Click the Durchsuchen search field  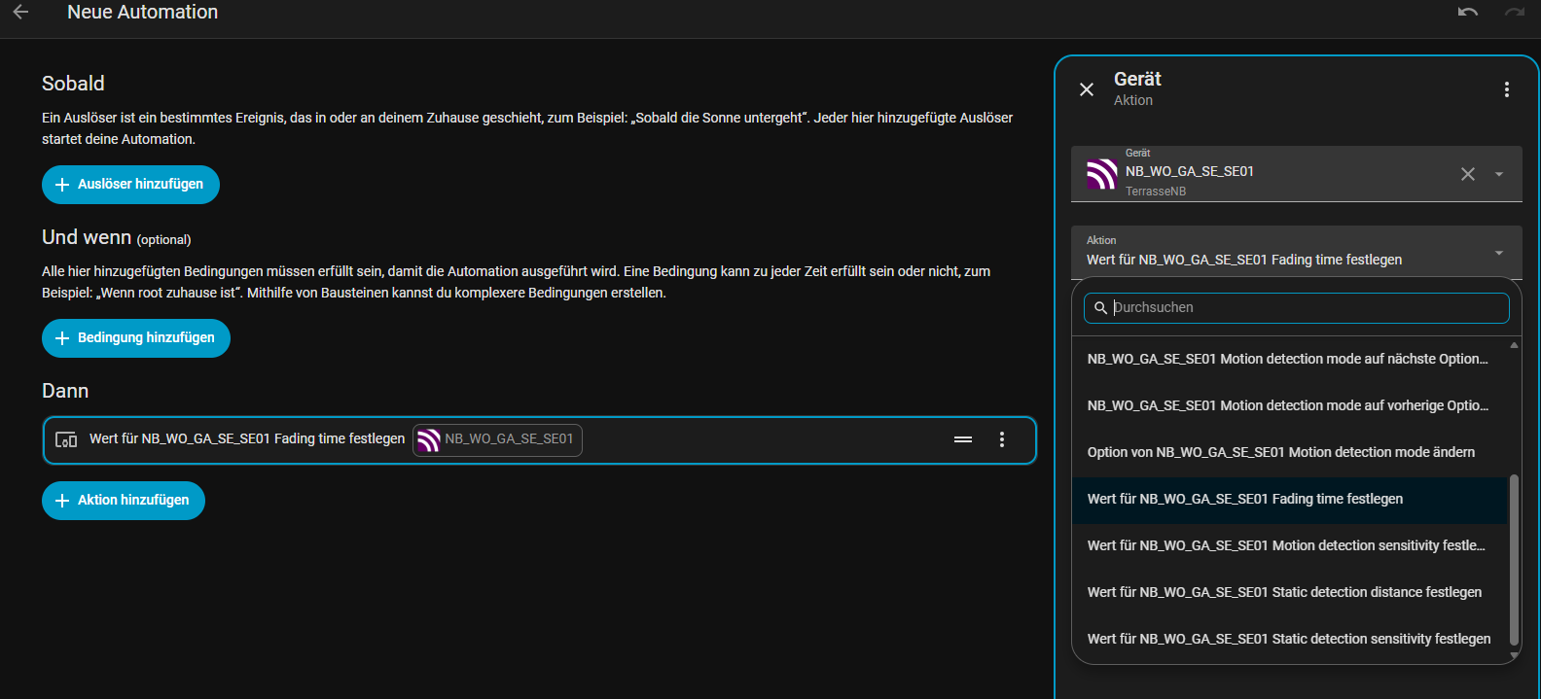1304,307
